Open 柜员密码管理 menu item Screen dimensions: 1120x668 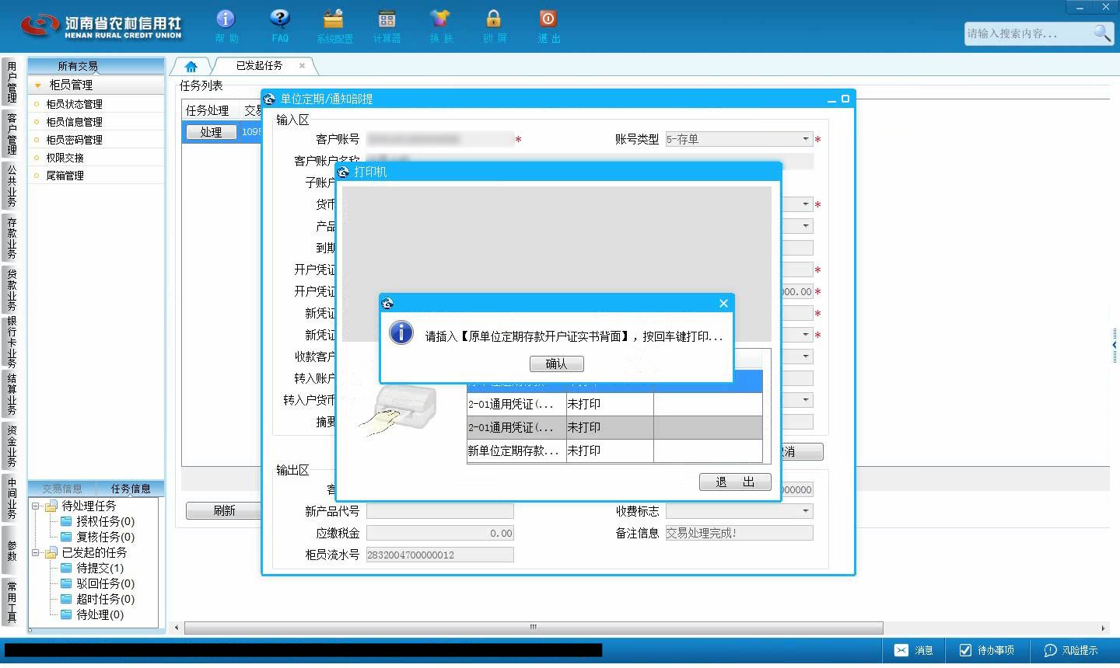(74, 140)
